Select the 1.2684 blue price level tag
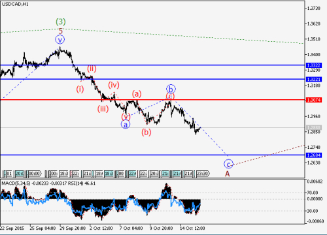327x235 pixels. coord(314,155)
